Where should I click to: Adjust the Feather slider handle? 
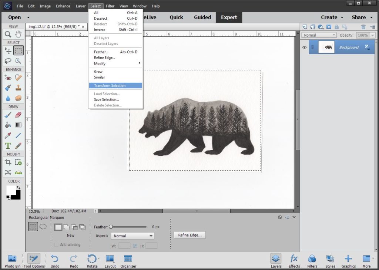111,227
